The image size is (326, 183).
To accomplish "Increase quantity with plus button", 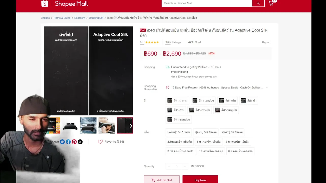I will click(x=185, y=166).
